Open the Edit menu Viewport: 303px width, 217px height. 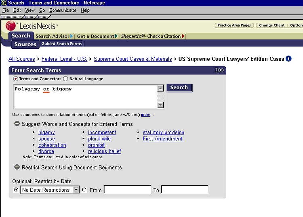pos(17,10)
